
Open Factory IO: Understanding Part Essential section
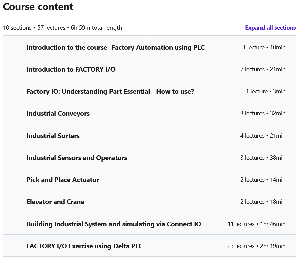coord(110,91)
